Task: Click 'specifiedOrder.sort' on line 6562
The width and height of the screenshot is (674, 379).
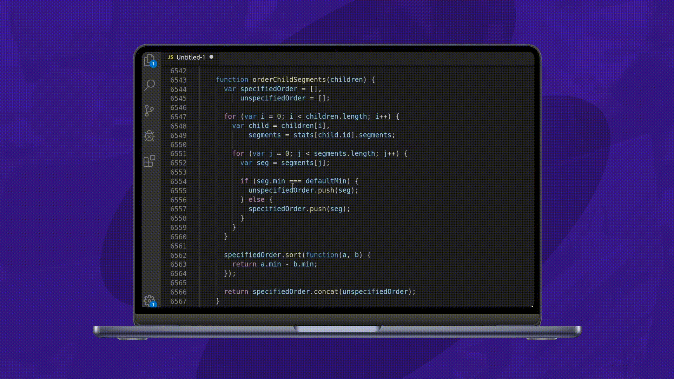Action: pyautogui.click(x=263, y=255)
